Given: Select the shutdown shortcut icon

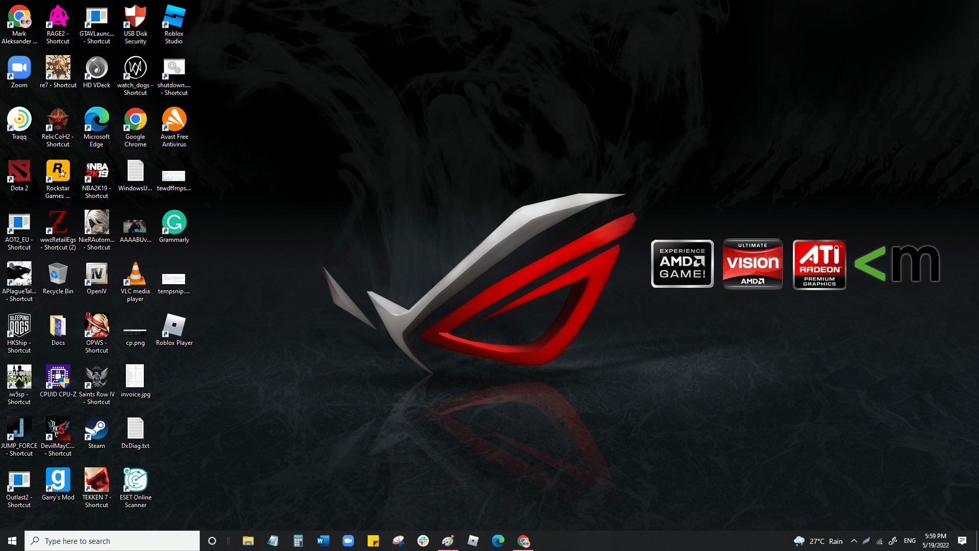Looking at the screenshot, I should (174, 76).
